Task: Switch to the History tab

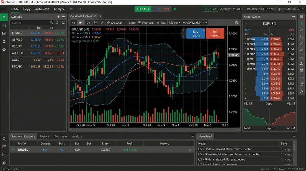Action: (x=45, y=136)
